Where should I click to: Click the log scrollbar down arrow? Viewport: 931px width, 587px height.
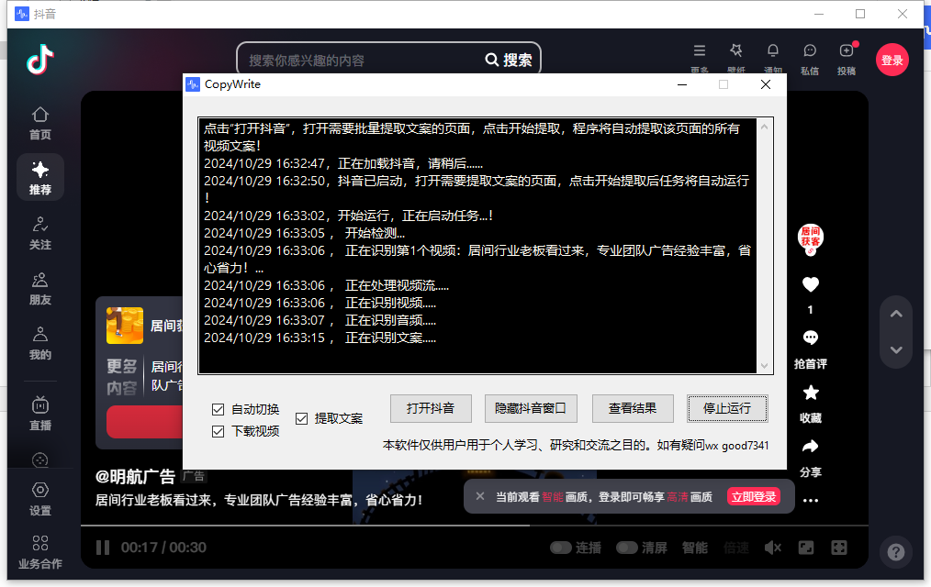point(764,366)
